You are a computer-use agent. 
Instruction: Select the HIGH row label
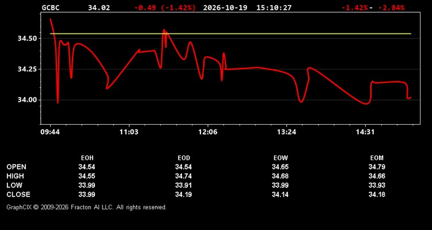click(15, 176)
